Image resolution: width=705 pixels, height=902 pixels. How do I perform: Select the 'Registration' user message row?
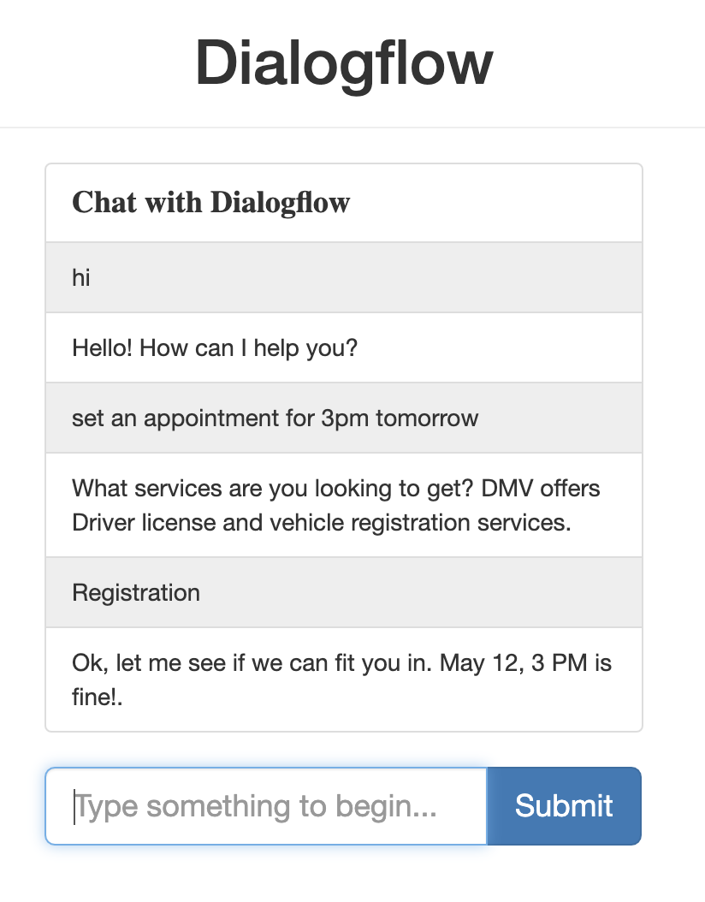(343, 592)
